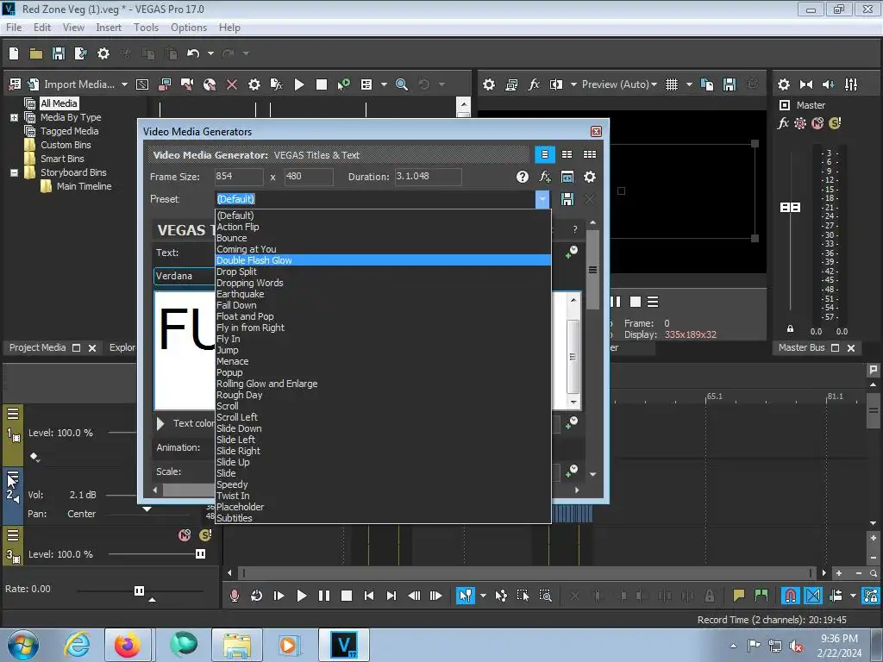883x662 pixels.
Task: Select the Normal Edit tool in timeline toolbar
Action: click(x=465, y=596)
